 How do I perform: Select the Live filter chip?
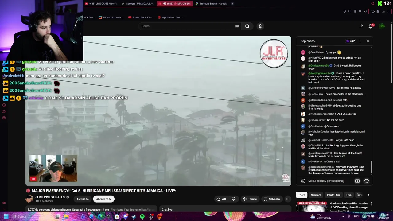click(x=349, y=195)
